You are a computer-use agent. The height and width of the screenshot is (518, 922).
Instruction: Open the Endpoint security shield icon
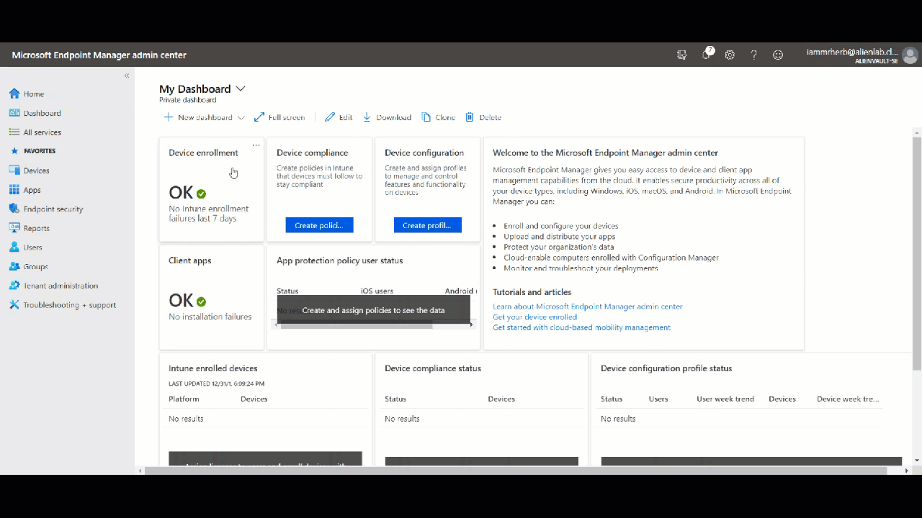pyautogui.click(x=14, y=209)
